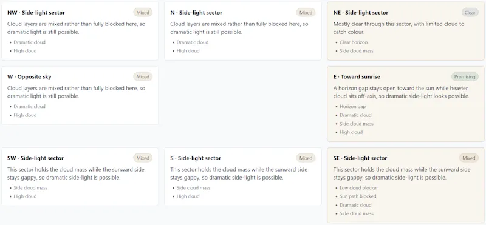Open the N Side-light sector heading
Screen dimensions: 486x225
click(x=196, y=13)
